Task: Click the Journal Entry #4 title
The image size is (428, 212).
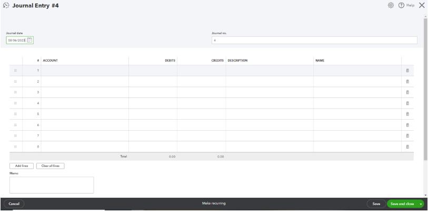Action: pos(35,5)
